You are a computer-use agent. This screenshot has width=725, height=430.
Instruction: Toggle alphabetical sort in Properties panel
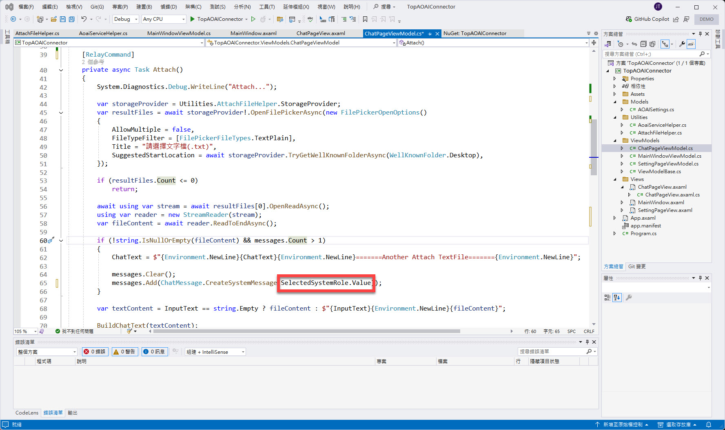click(x=617, y=298)
